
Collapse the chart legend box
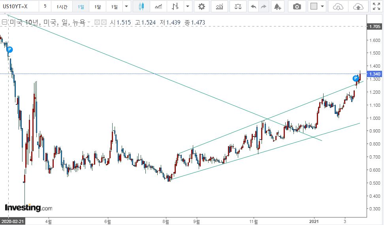(4, 22)
